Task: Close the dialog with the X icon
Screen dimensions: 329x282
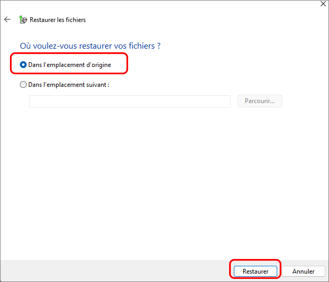Action: (322, 4)
